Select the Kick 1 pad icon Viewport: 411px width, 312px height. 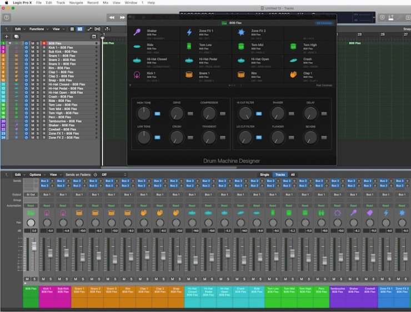click(x=137, y=75)
